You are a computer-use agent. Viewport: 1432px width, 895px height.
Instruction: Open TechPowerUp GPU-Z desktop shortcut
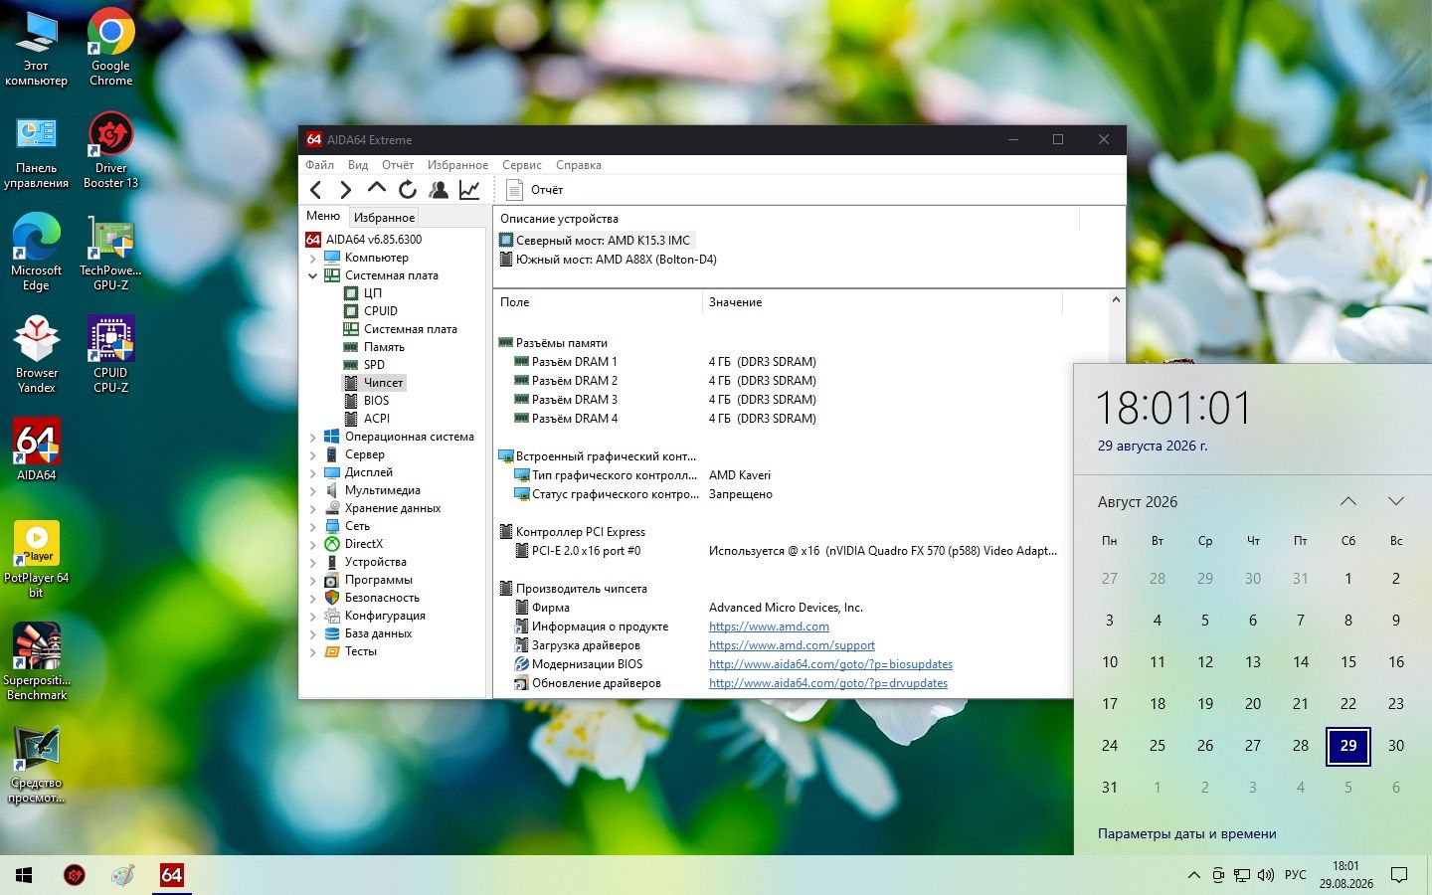click(x=110, y=253)
